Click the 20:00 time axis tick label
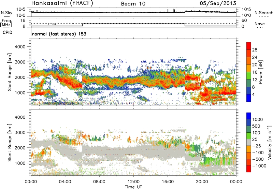The image size is (273, 189). point(202,182)
